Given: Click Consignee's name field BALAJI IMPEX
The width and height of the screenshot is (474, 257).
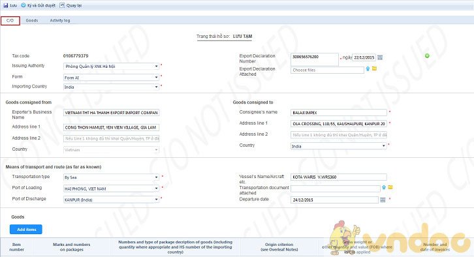Looking at the screenshot, I should tap(339, 113).
